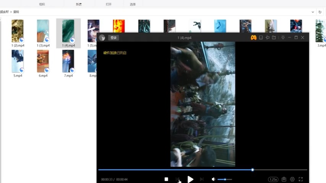Viewport: 326px width, 183px height.
Task: Maximize the video player window
Action: pos(296,38)
